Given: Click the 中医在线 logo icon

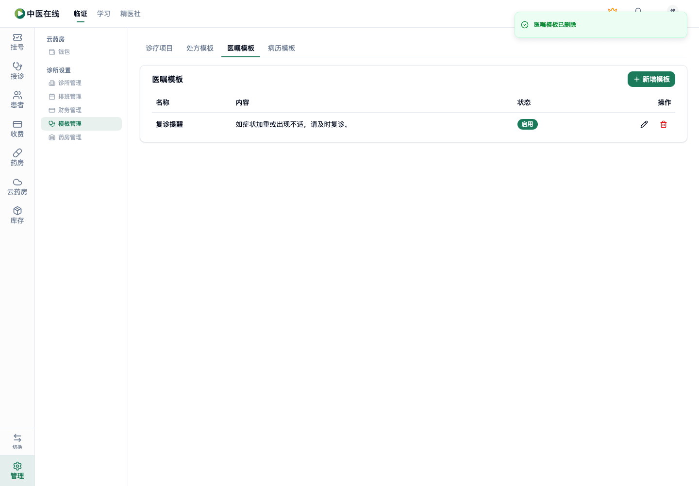Looking at the screenshot, I should pyautogui.click(x=20, y=14).
